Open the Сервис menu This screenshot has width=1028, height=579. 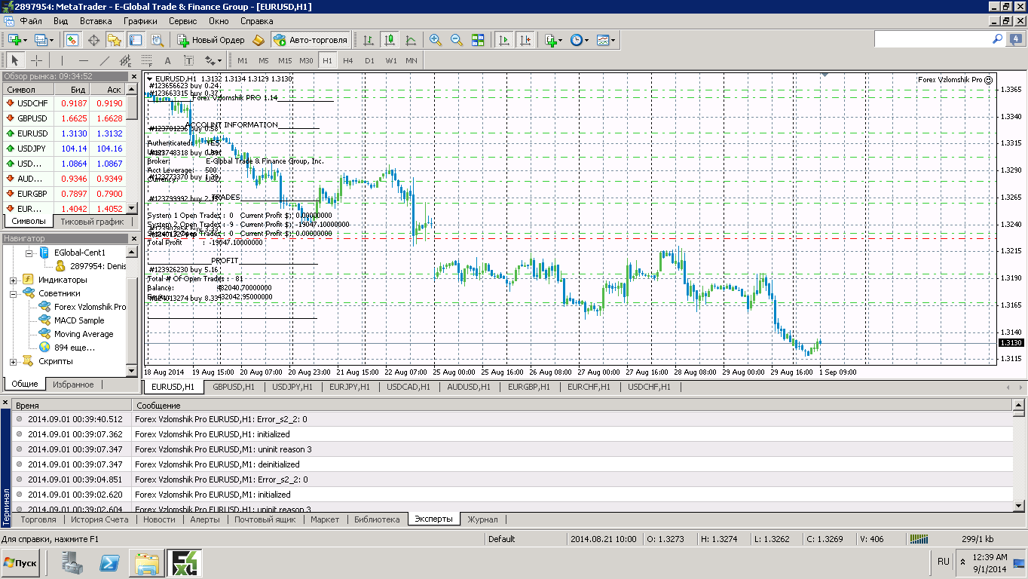click(182, 21)
